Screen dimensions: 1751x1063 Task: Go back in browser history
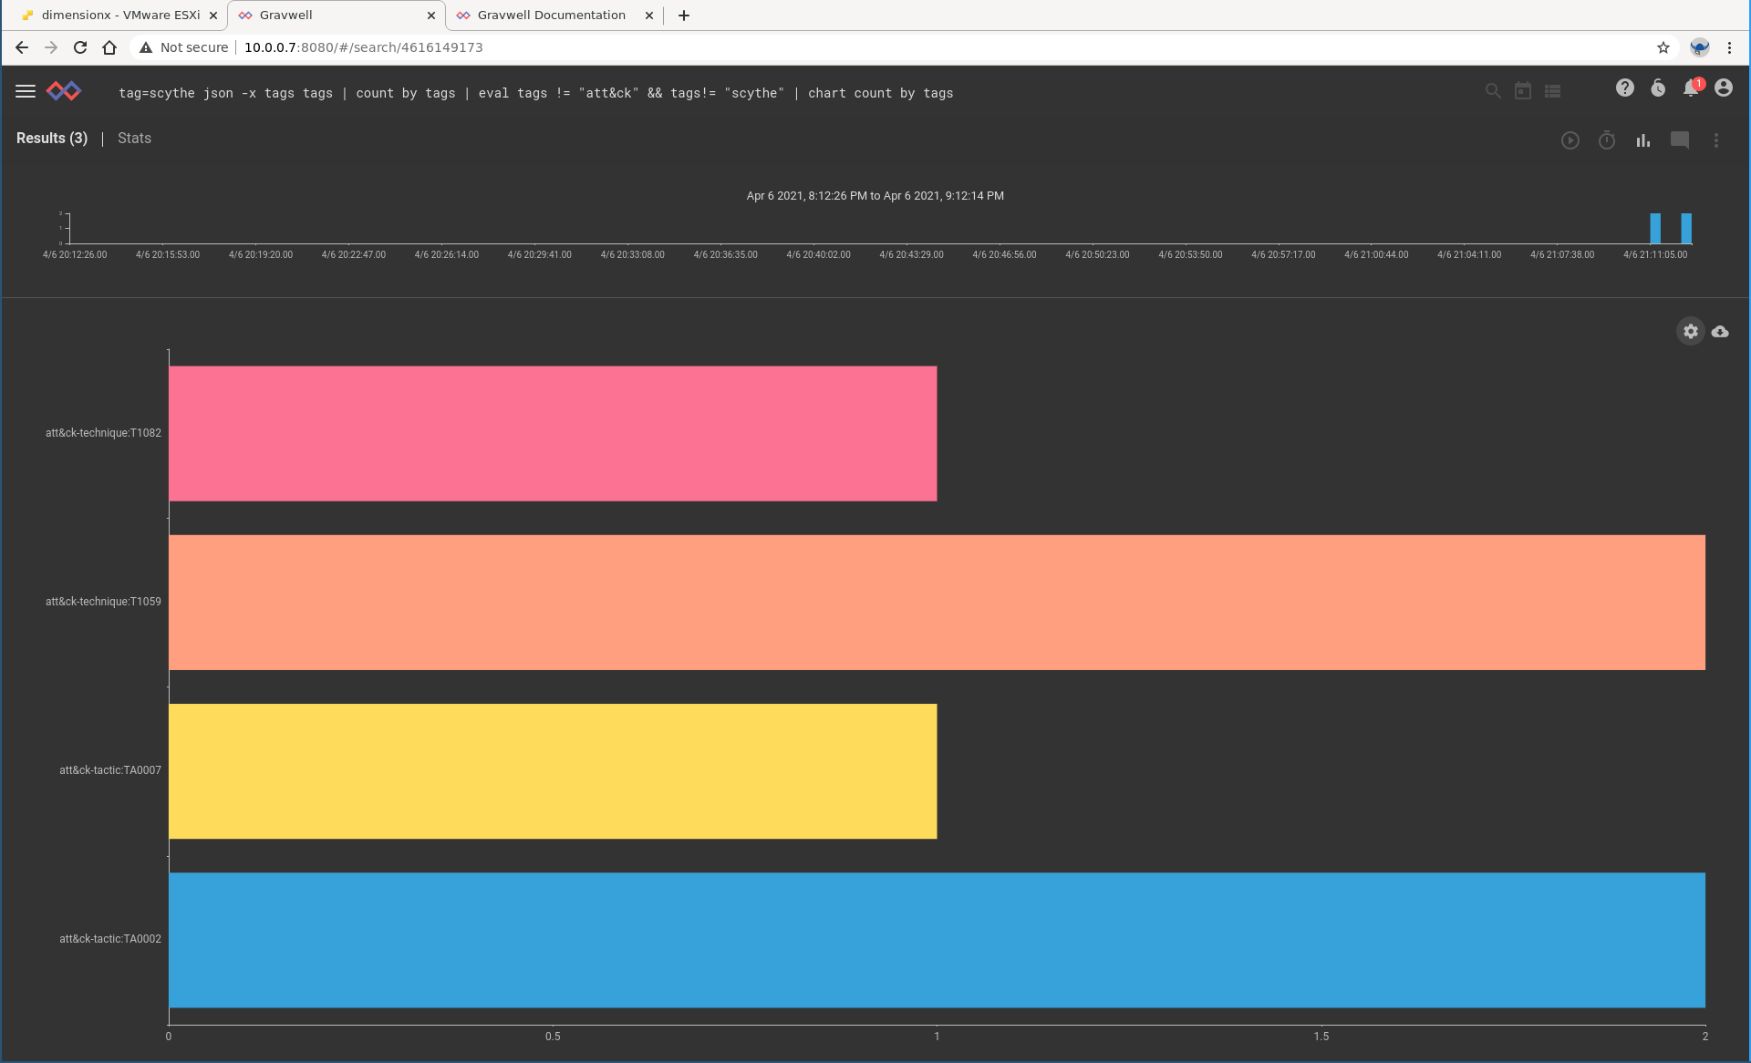tap(22, 47)
